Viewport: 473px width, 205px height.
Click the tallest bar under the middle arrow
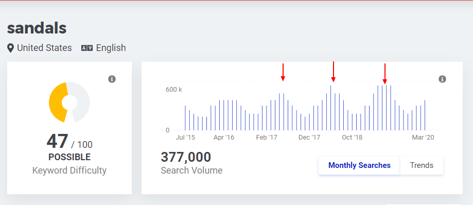coord(330,108)
